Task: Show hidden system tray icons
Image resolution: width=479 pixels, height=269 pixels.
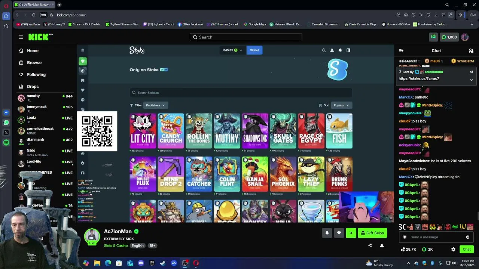Action: coord(408,263)
